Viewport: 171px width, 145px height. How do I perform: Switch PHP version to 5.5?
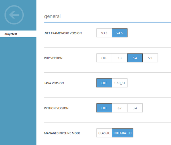point(150,58)
